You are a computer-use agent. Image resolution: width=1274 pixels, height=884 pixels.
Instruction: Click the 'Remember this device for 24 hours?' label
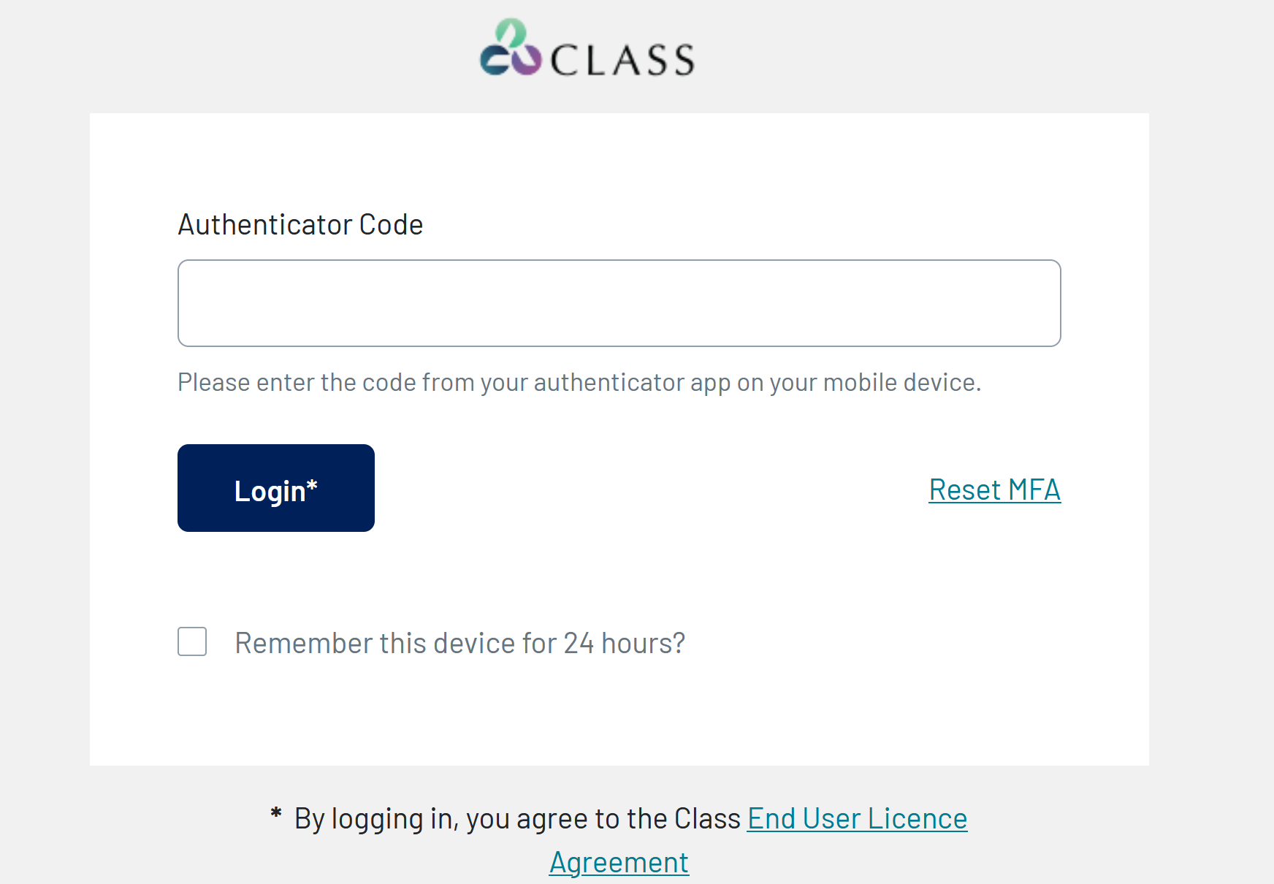[x=460, y=643]
